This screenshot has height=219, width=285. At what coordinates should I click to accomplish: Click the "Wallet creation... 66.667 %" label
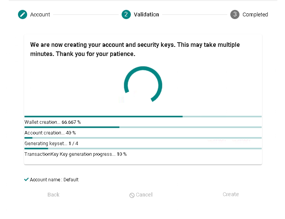tap(52, 122)
